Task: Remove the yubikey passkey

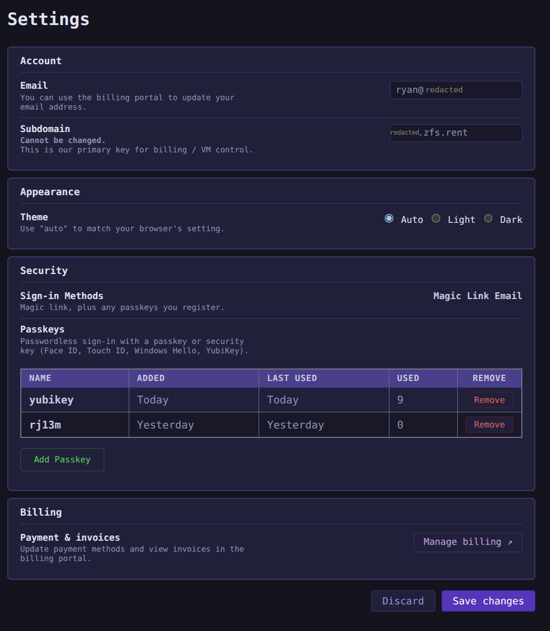Action: pos(489,400)
